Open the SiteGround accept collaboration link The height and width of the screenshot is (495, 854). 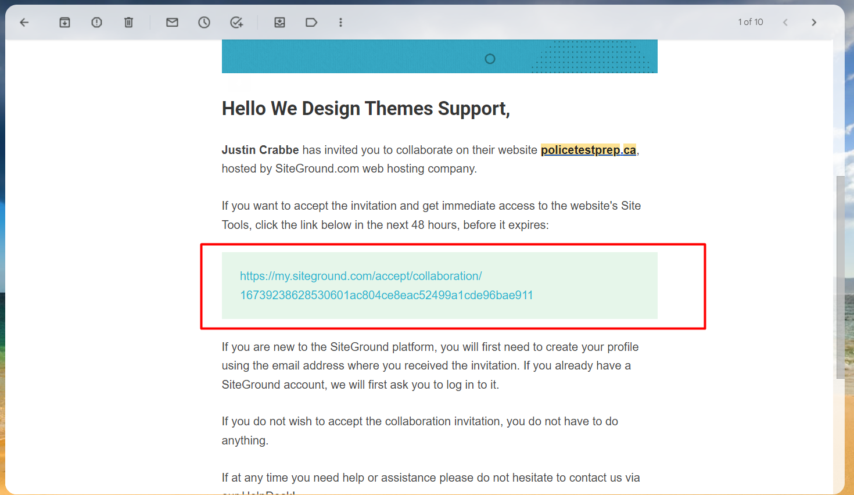[x=386, y=285]
